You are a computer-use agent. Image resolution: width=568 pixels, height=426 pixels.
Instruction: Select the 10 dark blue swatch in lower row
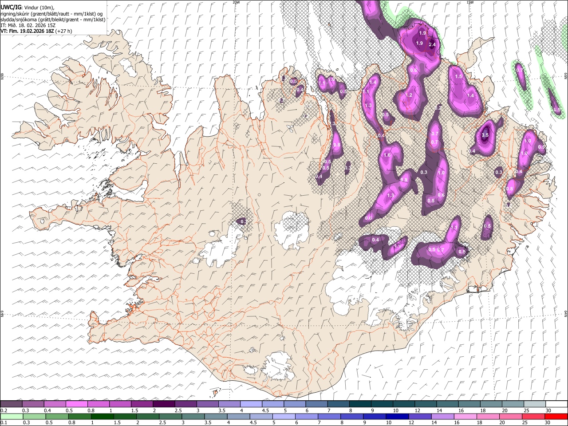click(x=397, y=416)
